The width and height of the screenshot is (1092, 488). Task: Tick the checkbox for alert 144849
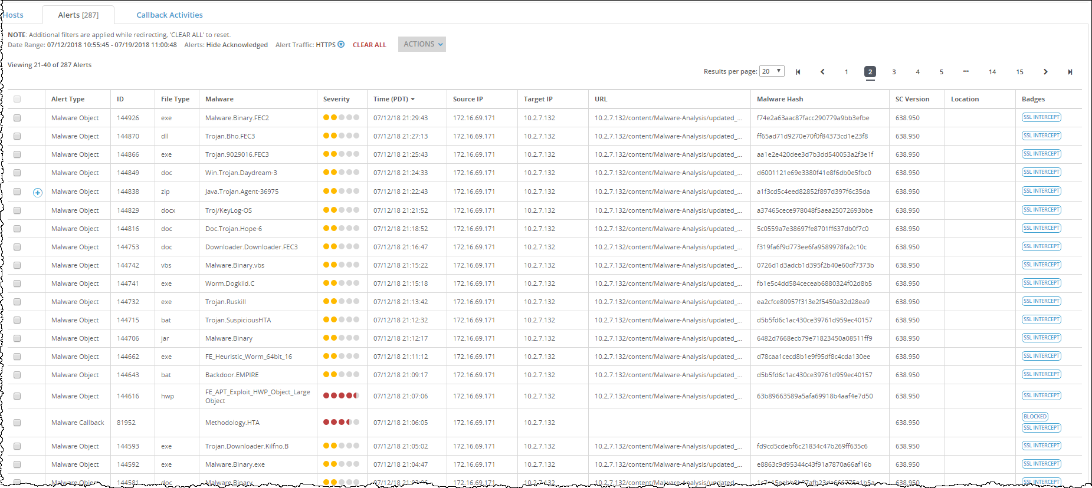pyautogui.click(x=17, y=173)
